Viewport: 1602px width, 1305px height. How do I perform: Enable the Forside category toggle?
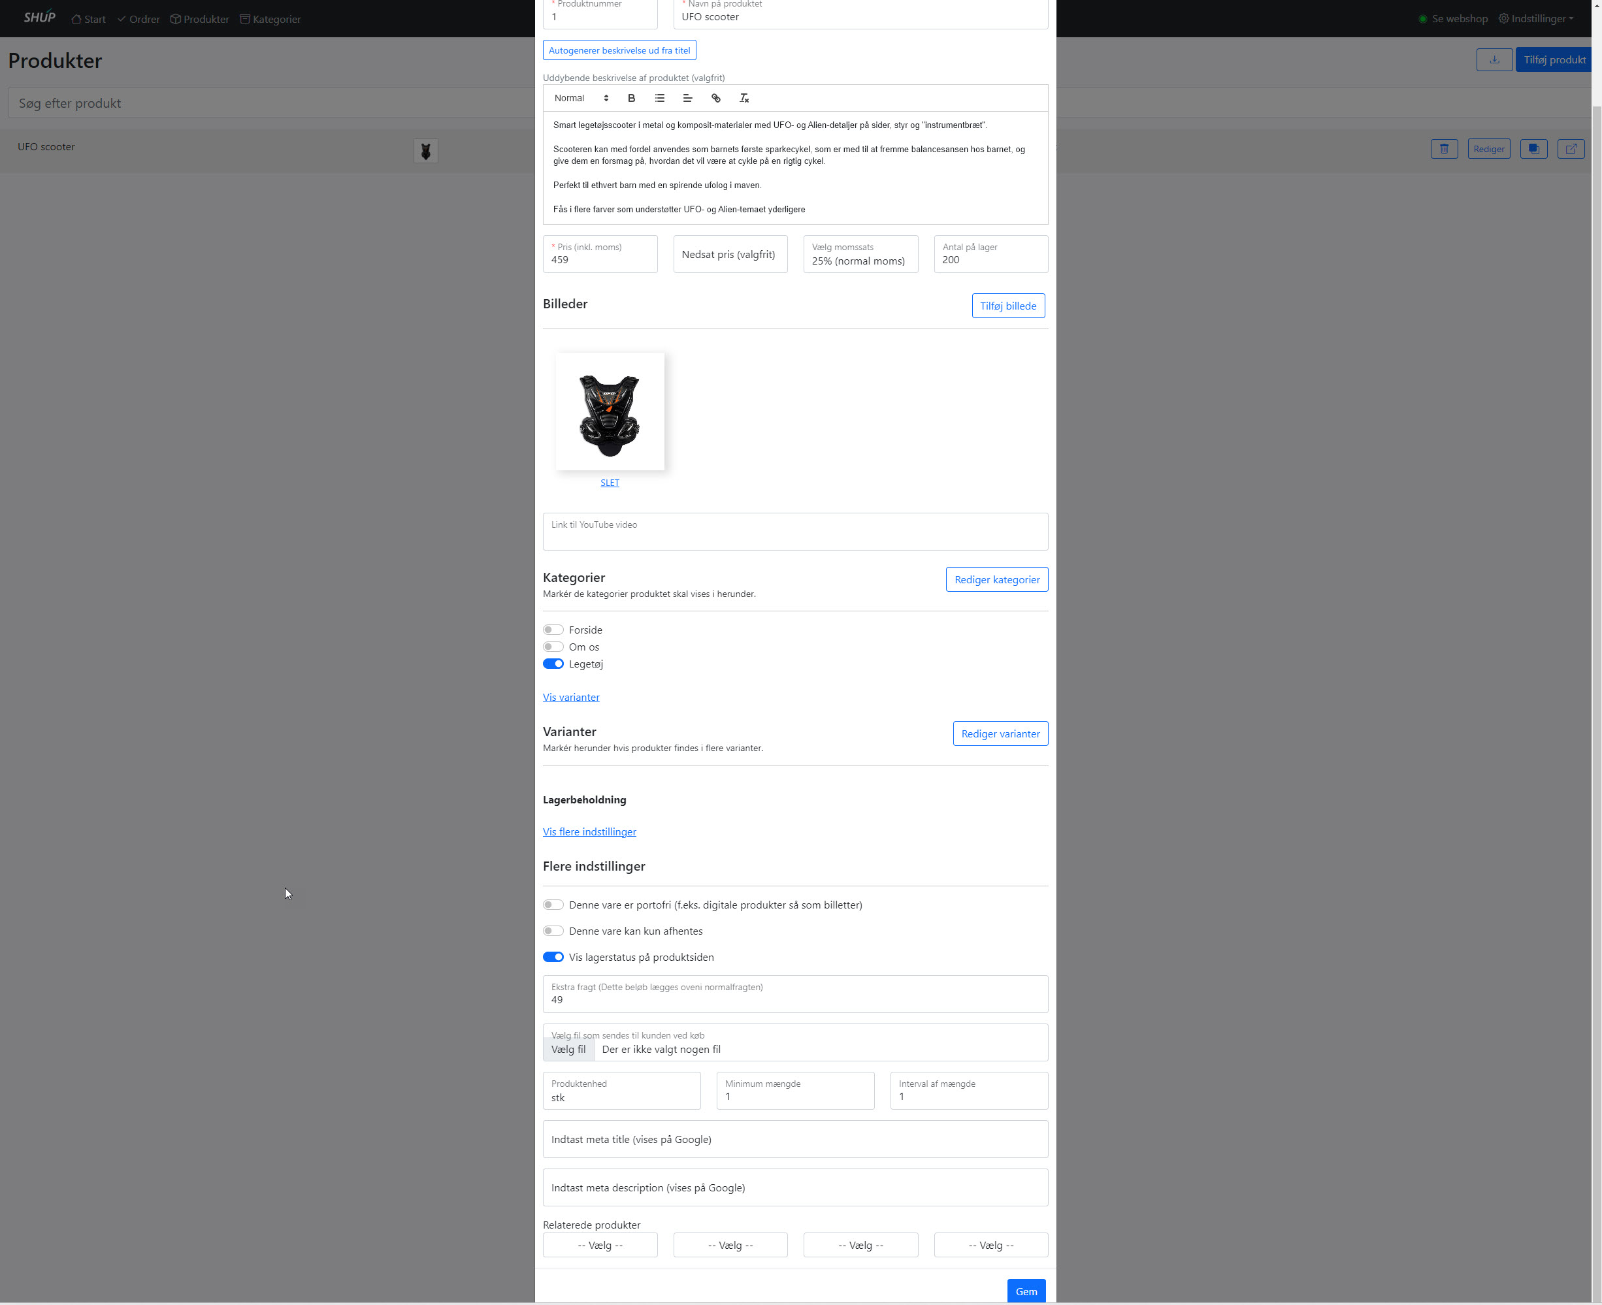[553, 630]
